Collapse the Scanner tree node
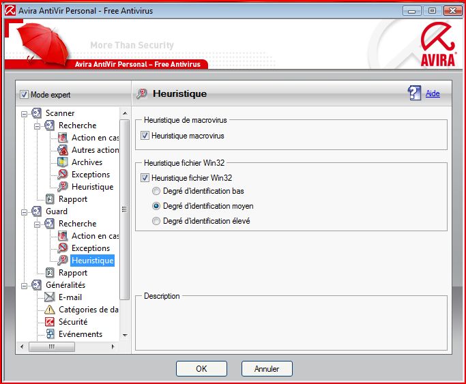 pyautogui.click(x=24, y=114)
